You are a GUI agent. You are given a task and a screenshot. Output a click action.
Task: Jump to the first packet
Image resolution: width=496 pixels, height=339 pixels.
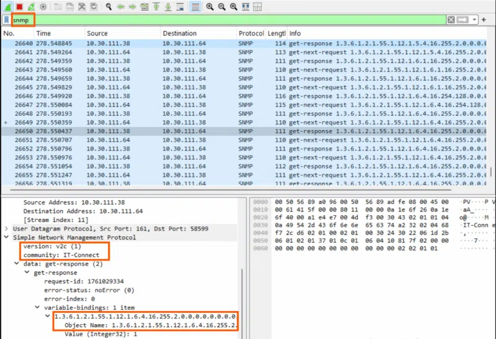tap(157, 7)
